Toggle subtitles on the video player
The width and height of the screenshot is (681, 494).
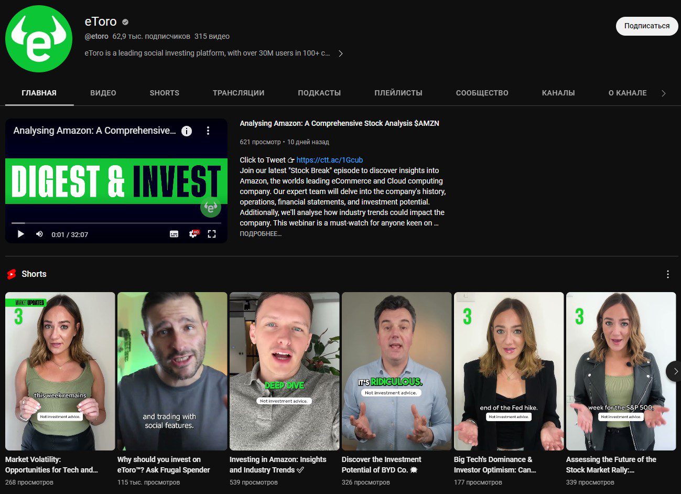(x=174, y=234)
